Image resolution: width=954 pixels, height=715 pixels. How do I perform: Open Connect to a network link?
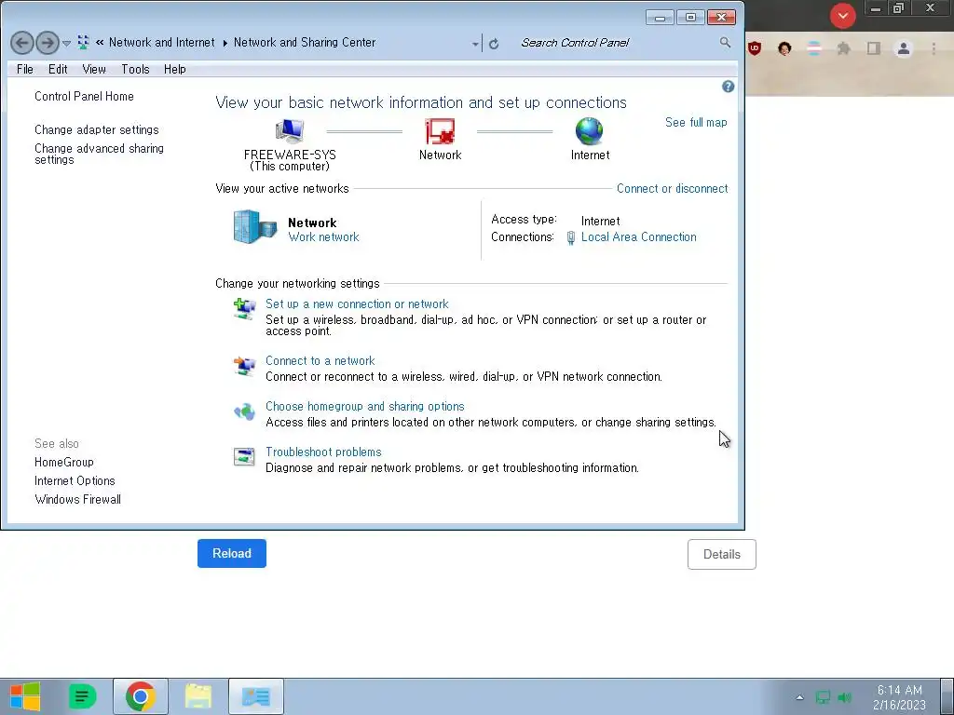pos(320,360)
